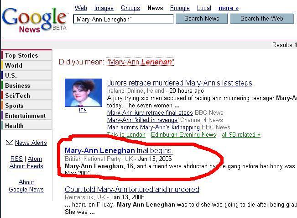Click the Google News logo
Image resolution: width=297 pixels, height=218 pixels.
click(35, 21)
